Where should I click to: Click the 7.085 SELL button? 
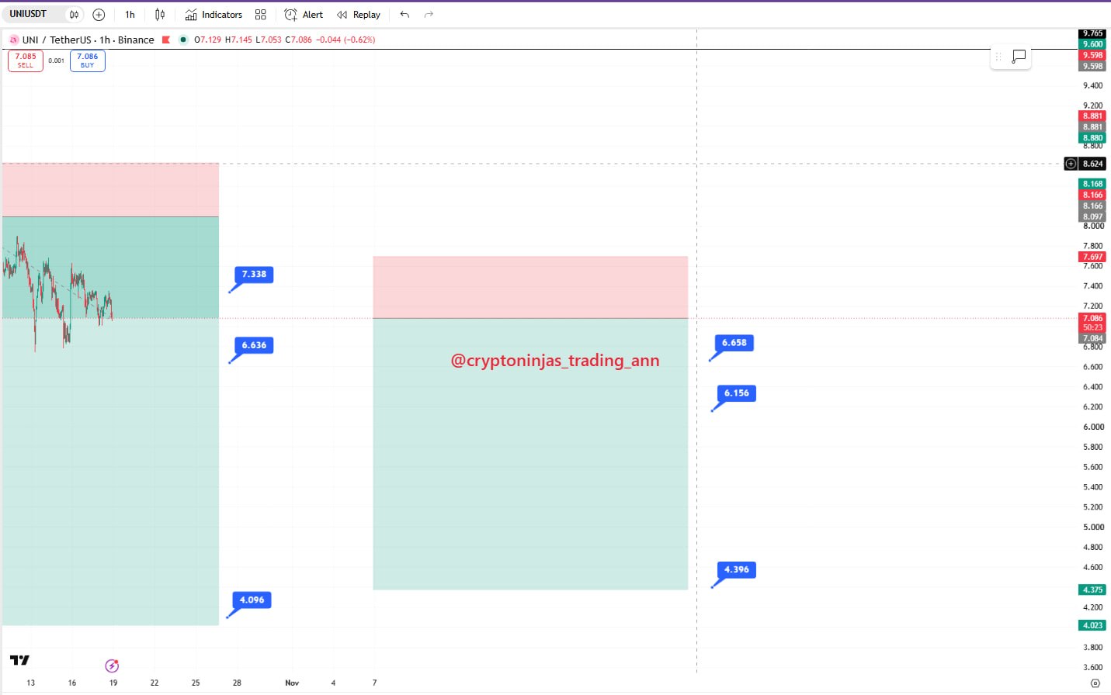coord(26,61)
